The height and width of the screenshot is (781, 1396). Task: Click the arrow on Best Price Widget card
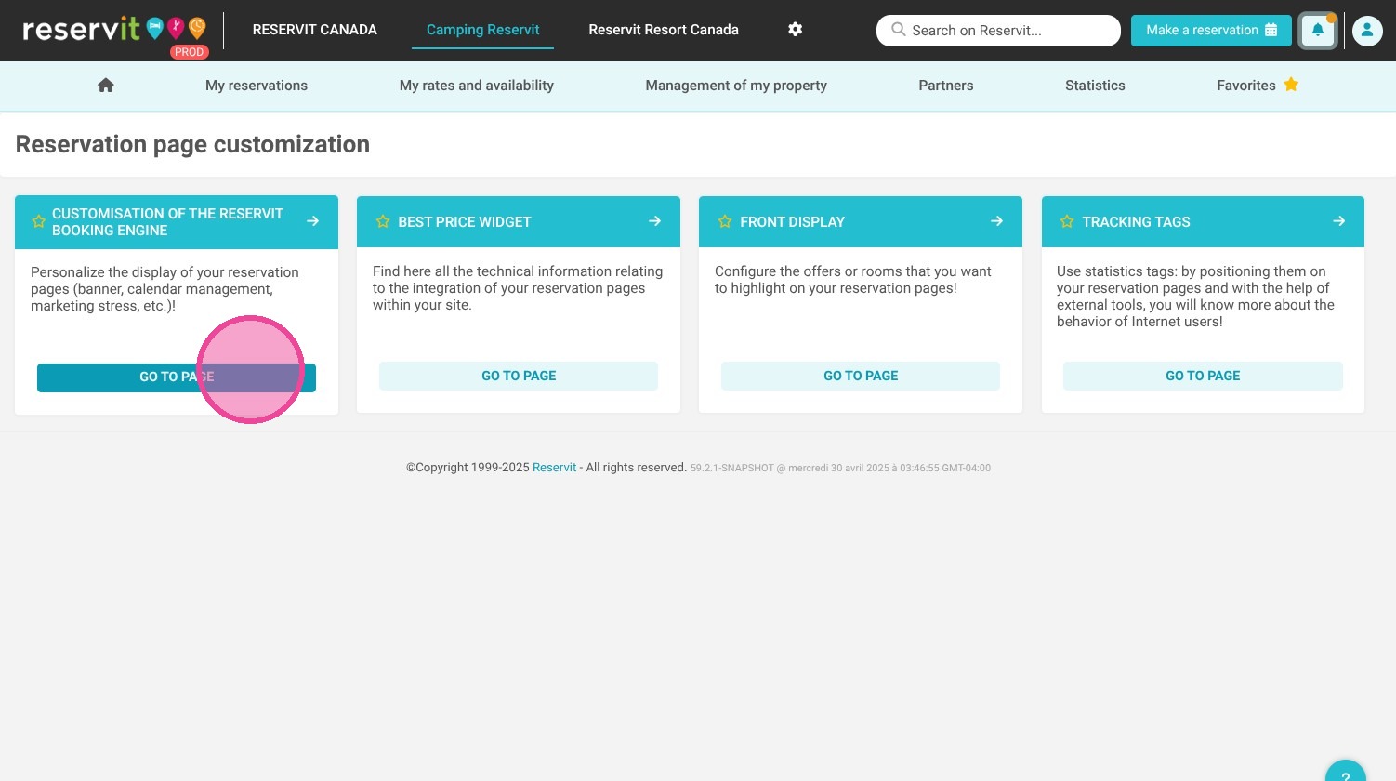[655, 221]
